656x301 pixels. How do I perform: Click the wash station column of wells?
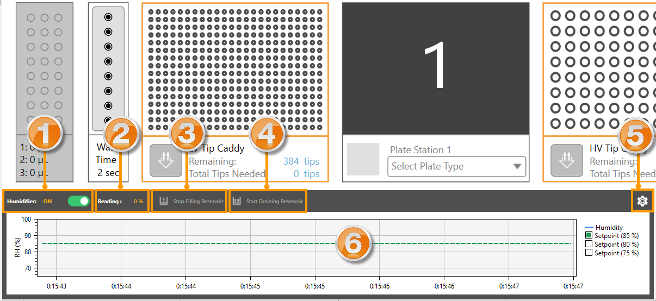[x=108, y=68]
